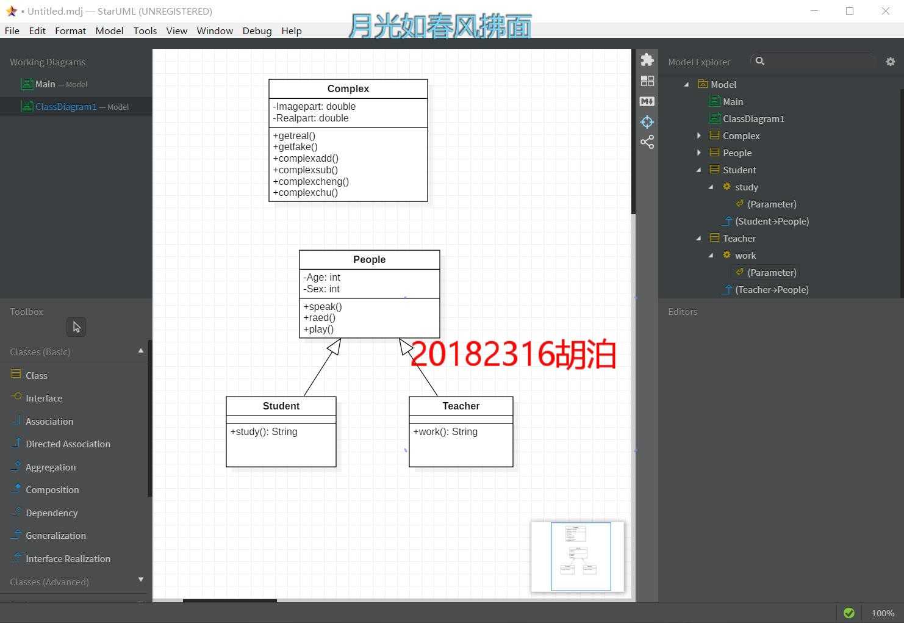This screenshot has width=904, height=623.
Task: Open the Model menu
Action: tap(109, 31)
